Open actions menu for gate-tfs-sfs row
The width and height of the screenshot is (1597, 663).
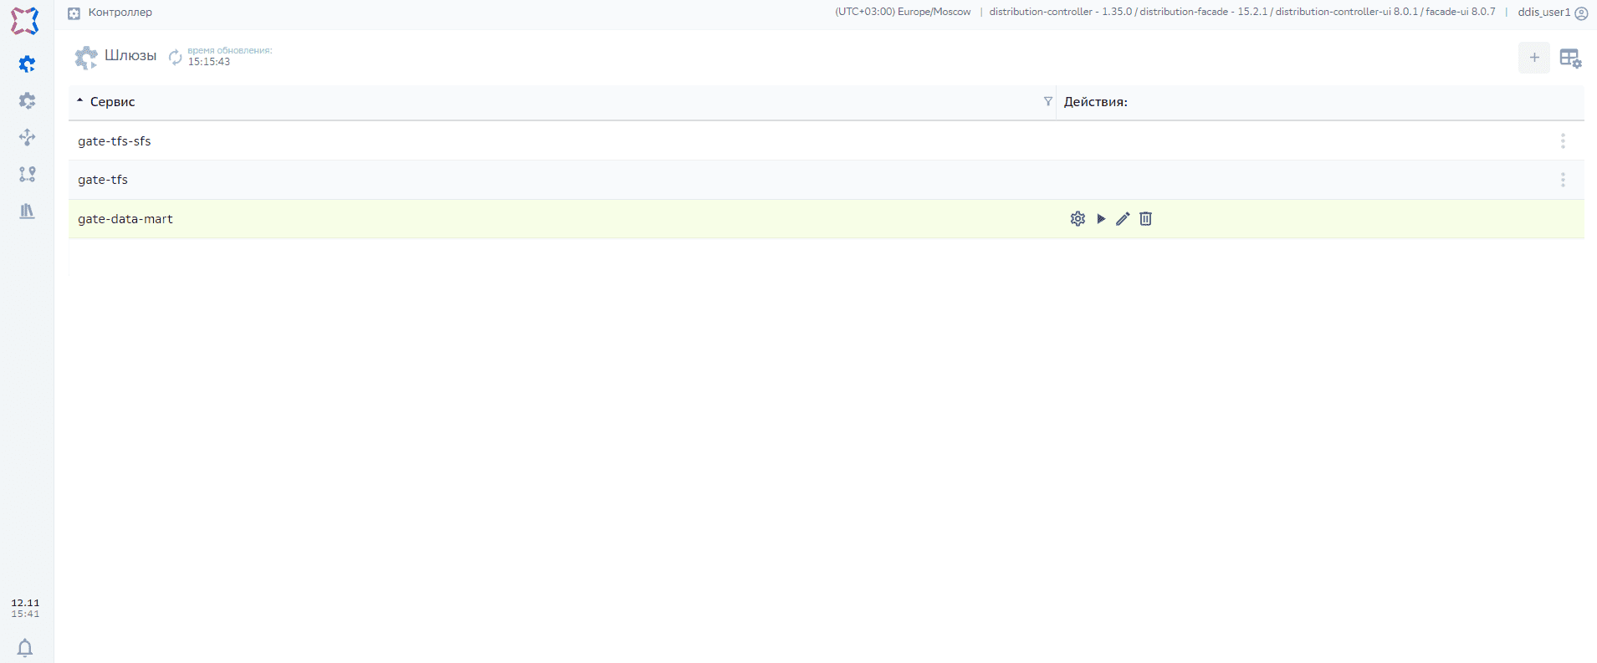[1562, 141]
